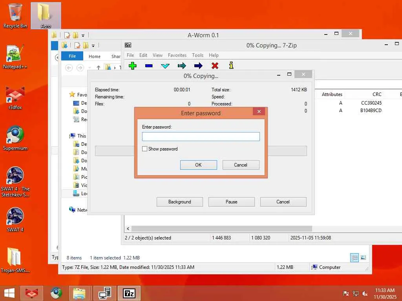Switch to Supermium in the taskbar
The width and height of the screenshot is (402, 301).
56,293
